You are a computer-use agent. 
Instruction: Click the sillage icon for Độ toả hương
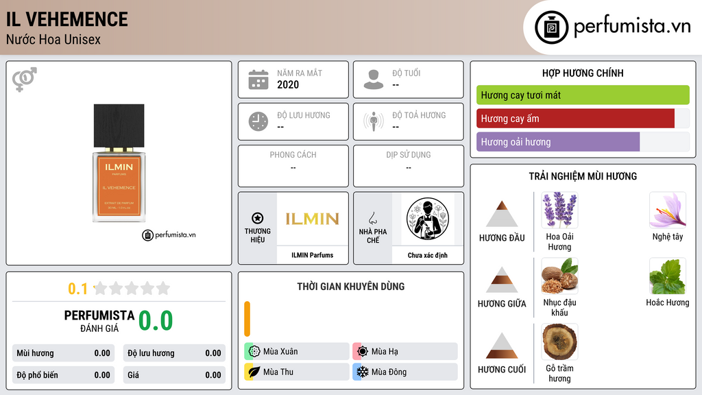pos(374,121)
